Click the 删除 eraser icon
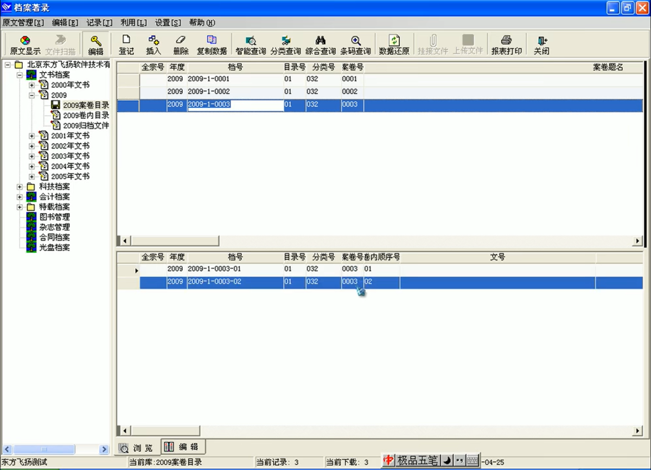Screen dimensions: 651x470 (181, 40)
